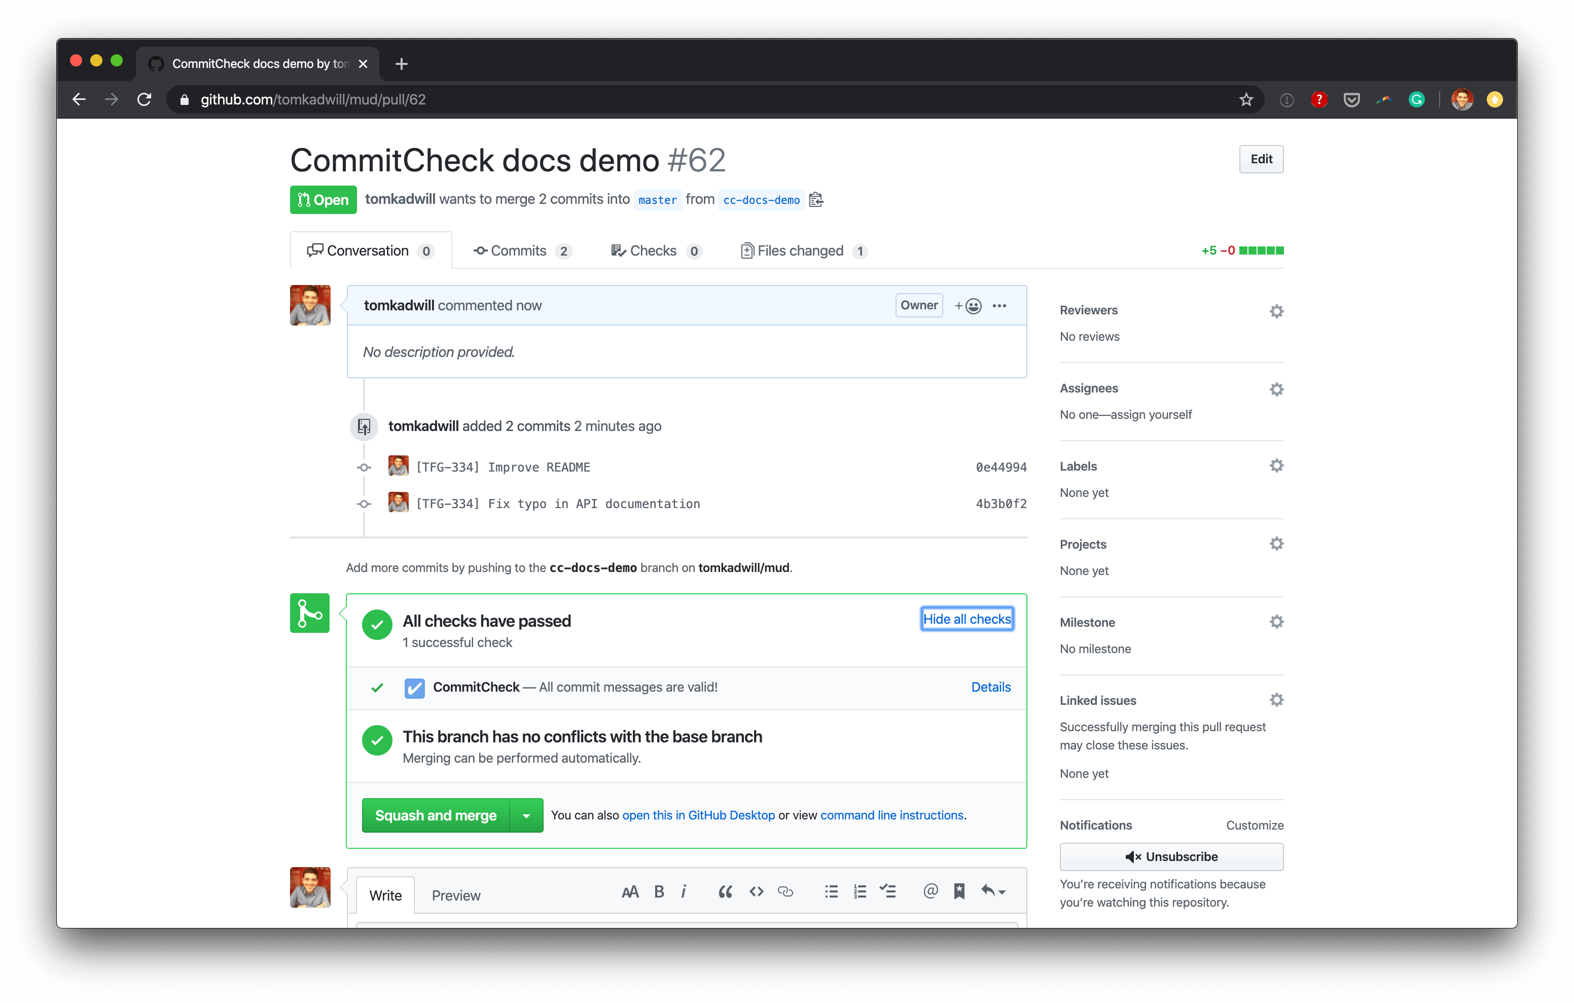Collapse checks with Hide all checks

[x=967, y=619]
